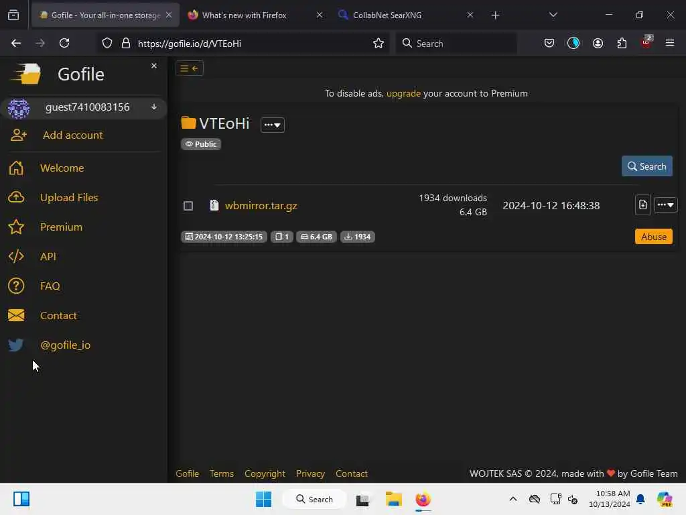The width and height of the screenshot is (686, 515).
Task: Open the Firefox hamburger application menu
Action: tap(669, 44)
